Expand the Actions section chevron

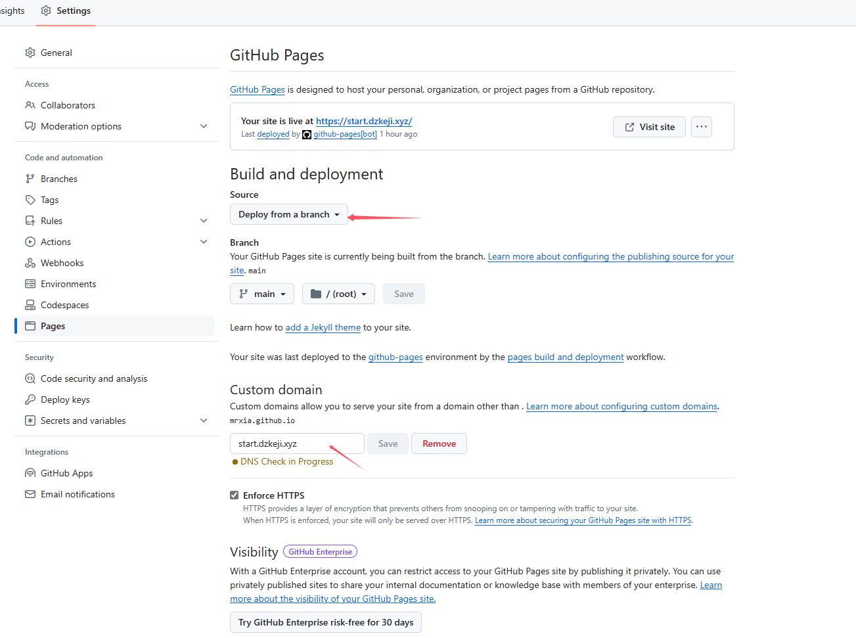(x=204, y=242)
